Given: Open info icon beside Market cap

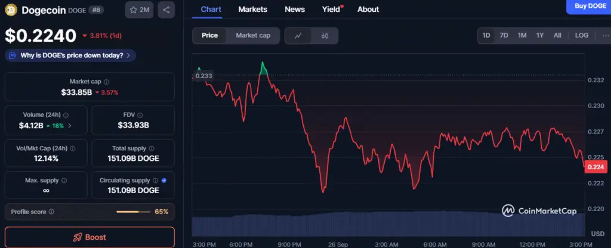Looking at the screenshot, I should tap(106, 82).
